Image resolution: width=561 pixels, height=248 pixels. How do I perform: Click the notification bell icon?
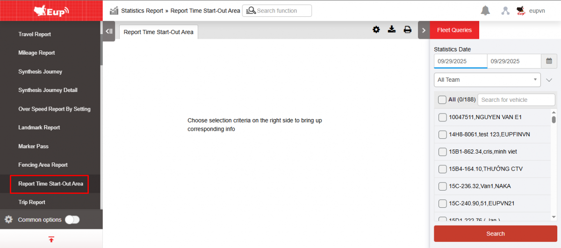pos(485,11)
